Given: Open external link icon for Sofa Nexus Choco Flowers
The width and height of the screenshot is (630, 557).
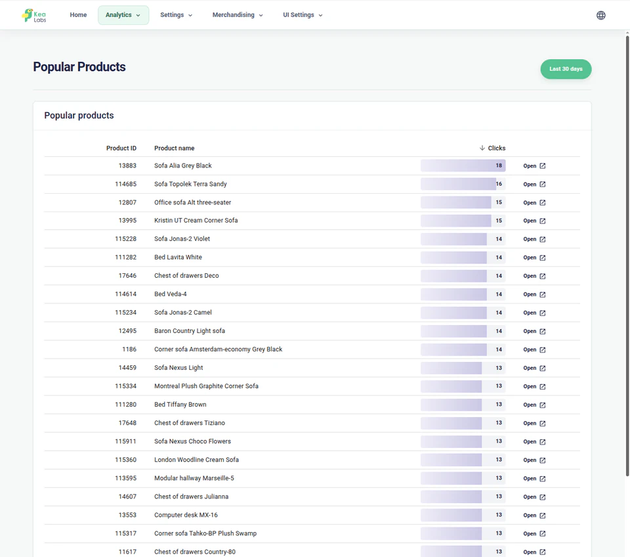Looking at the screenshot, I should click(x=543, y=441).
